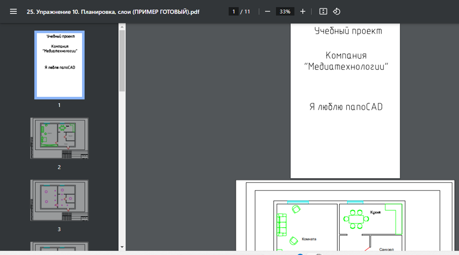Click the 'Кухня' room label on the plan
The width and height of the screenshot is (459, 255).
[376, 212]
